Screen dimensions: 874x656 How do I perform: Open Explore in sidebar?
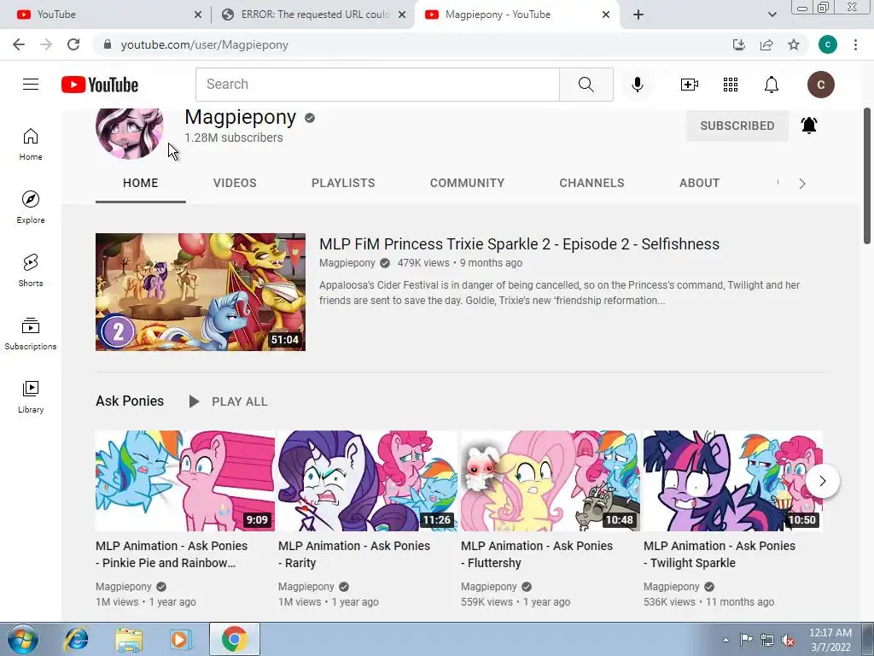[x=31, y=208]
